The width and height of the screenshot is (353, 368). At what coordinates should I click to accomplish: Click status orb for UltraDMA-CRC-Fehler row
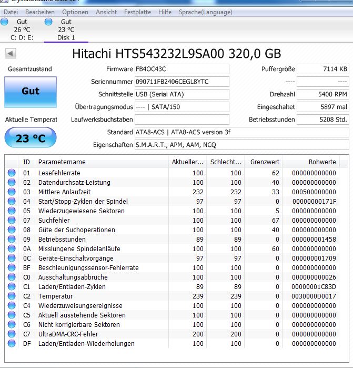point(12,334)
